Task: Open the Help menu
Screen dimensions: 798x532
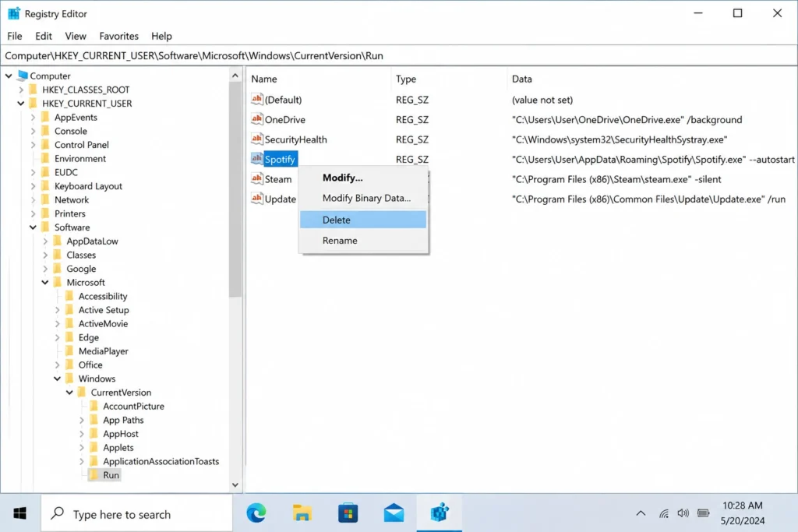Action: click(x=161, y=36)
